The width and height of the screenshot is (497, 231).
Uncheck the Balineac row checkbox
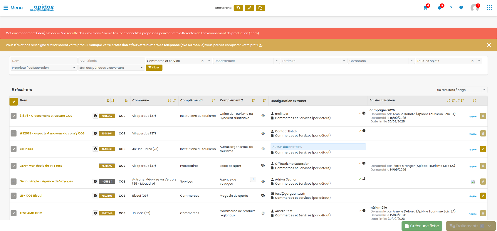click(14, 149)
